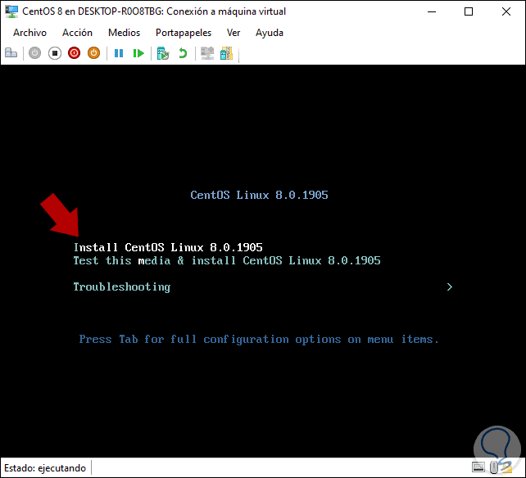The height and width of the screenshot is (478, 526).
Task: Click the grey Start power icon
Action: pyautogui.click(x=34, y=53)
